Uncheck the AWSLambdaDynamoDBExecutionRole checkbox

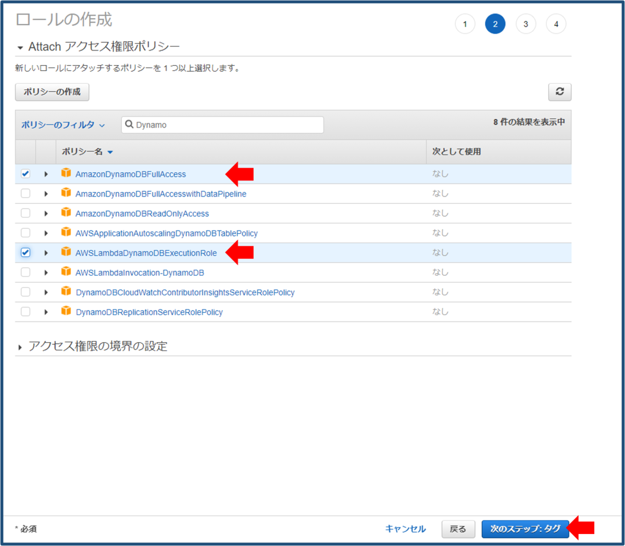[x=26, y=253]
